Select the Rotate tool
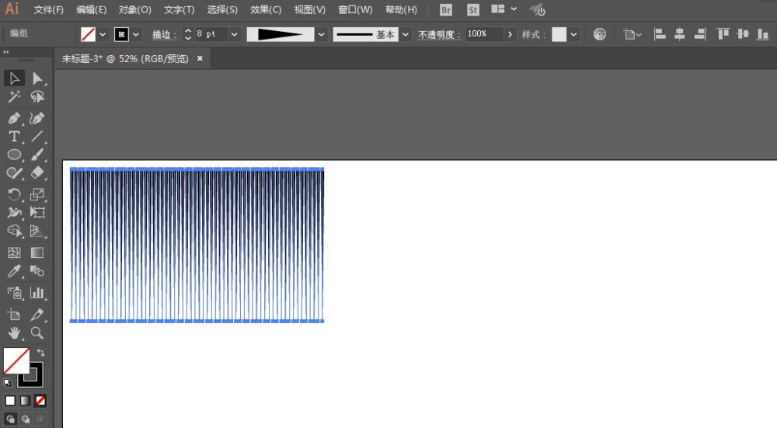 pos(14,194)
